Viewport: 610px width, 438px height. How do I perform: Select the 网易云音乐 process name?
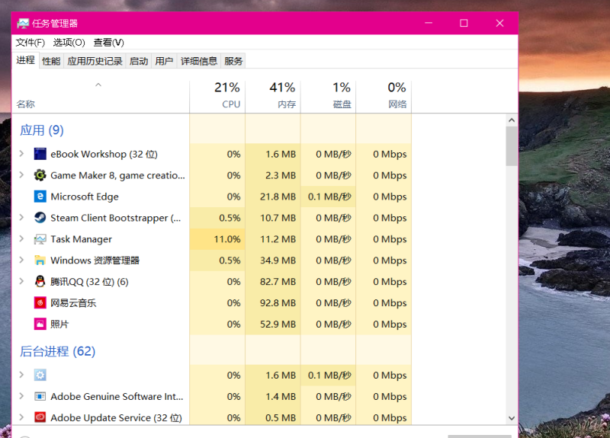coord(73,302)
